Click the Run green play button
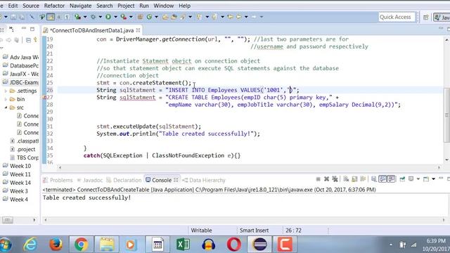The width and height of the screenshot is (450, 253). (x=108, y=17)
